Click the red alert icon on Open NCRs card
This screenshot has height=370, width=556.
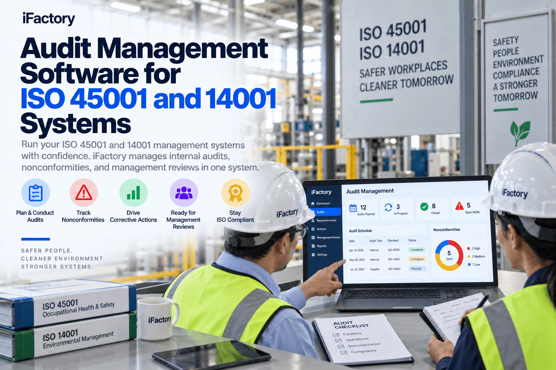pyautogui.click(x=459, y=206)
